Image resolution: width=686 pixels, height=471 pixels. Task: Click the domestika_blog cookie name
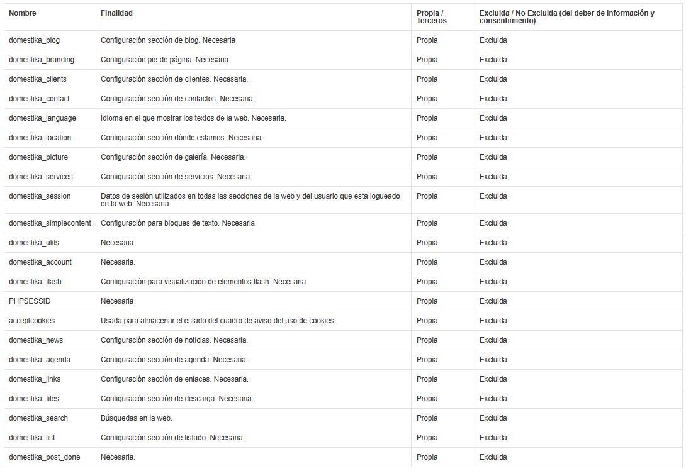pos(35,40)
